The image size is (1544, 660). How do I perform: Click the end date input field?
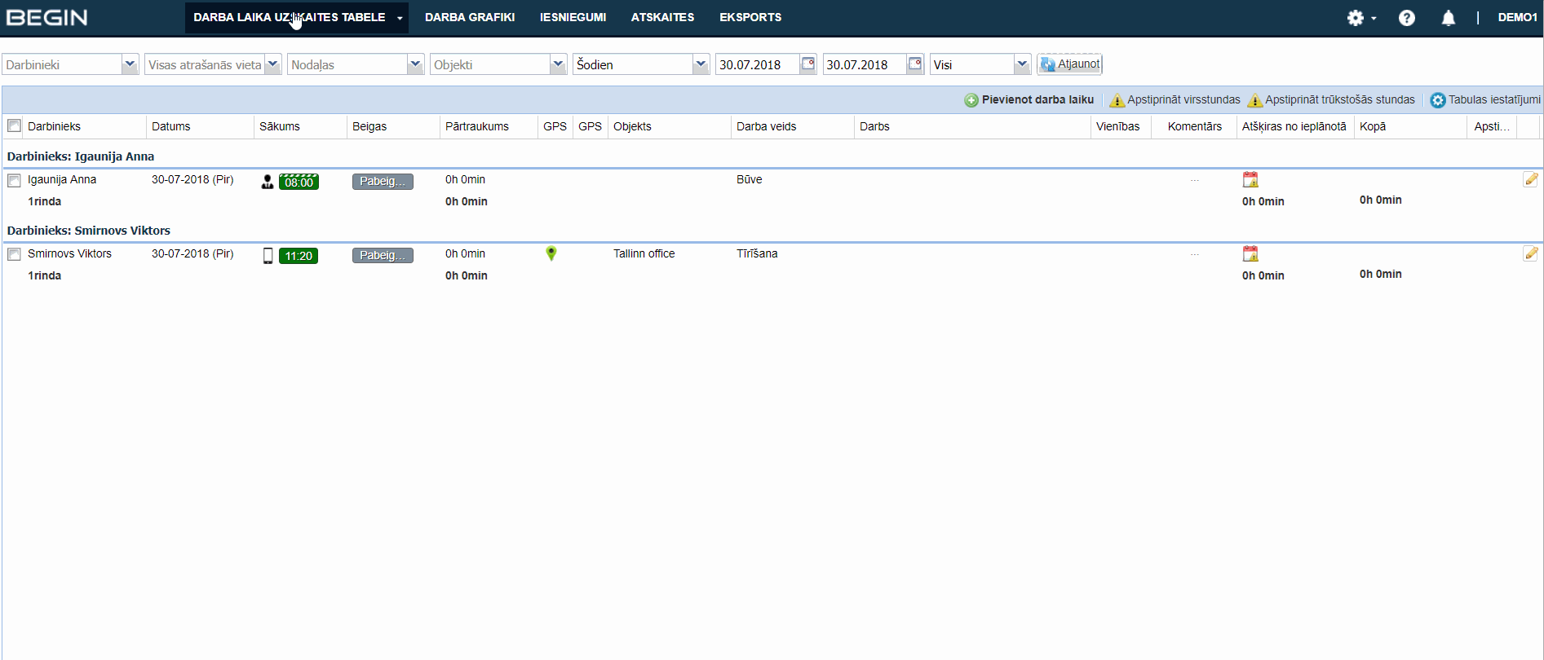(864, 64)
